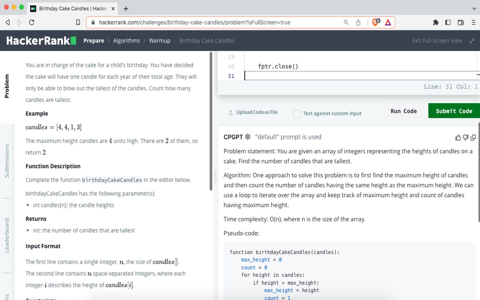
Task: Open the browser hamburger menu
Action: 473,22
